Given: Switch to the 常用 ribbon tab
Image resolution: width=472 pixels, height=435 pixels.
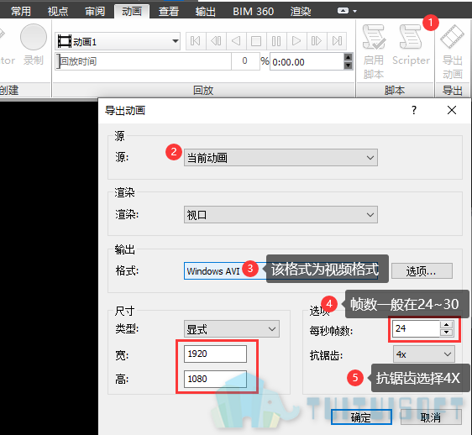Looking at the screenshot, I should (21, 12).
